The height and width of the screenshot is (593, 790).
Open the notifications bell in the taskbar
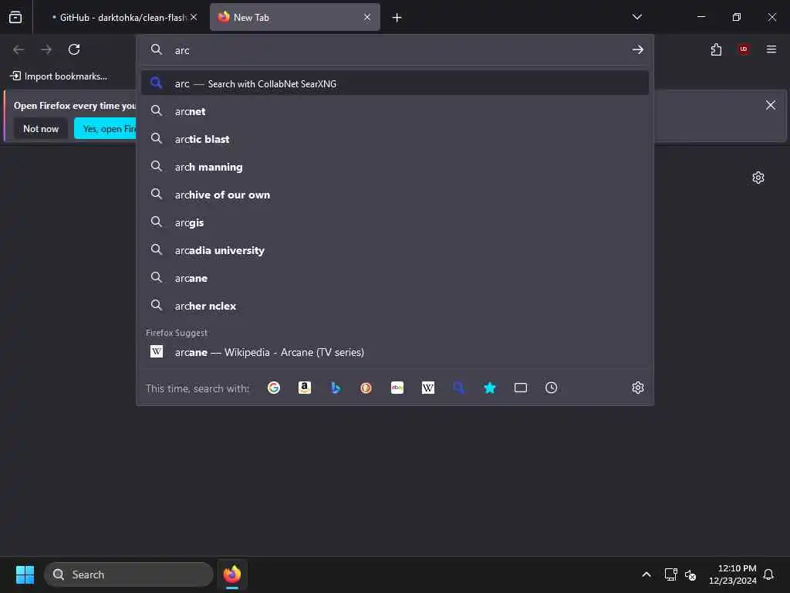(768, 574)
